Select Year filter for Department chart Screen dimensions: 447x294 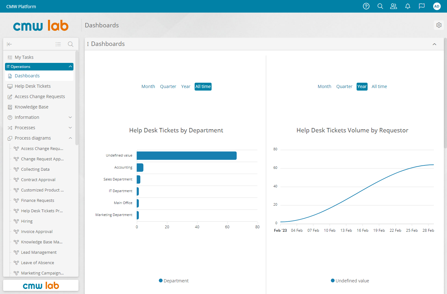(x=186, y=86)
